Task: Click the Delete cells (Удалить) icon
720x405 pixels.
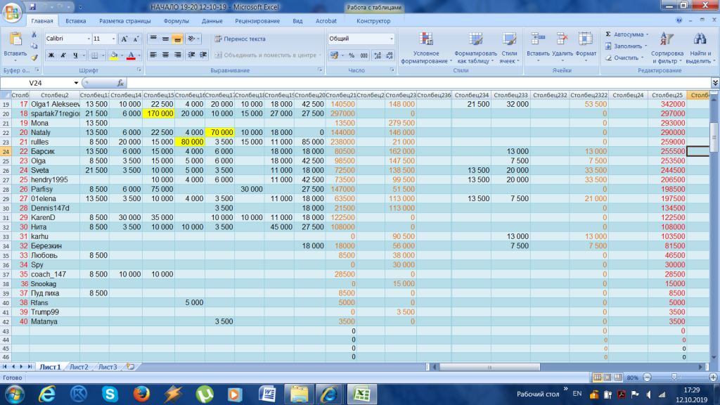Action: pos(562,47)
